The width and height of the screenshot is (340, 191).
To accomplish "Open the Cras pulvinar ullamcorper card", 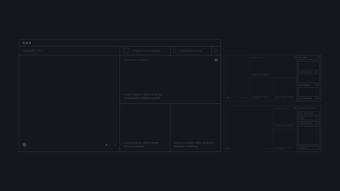I will (145, 128).
